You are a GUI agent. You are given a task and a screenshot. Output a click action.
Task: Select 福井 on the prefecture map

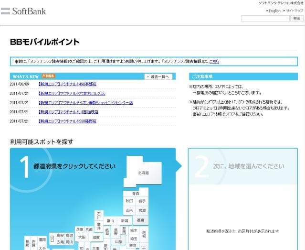[x=99, y=227]
